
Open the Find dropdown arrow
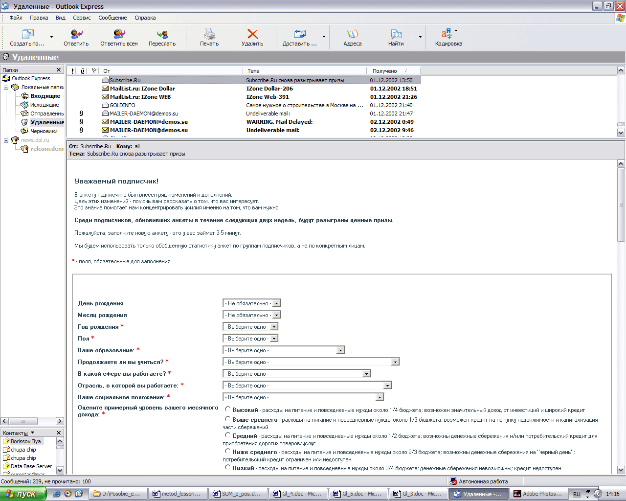[x=420, y=37]
